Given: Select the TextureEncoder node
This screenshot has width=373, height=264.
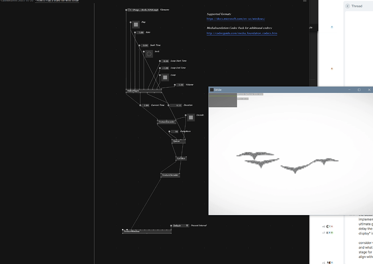Looking at the screenshot, I should [167, 122].
